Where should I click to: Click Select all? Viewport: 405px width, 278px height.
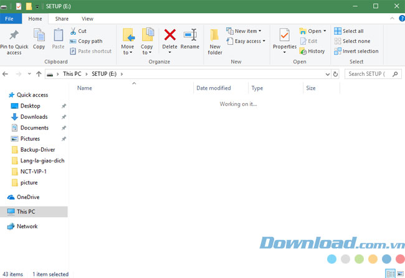[x=349, y=31]
